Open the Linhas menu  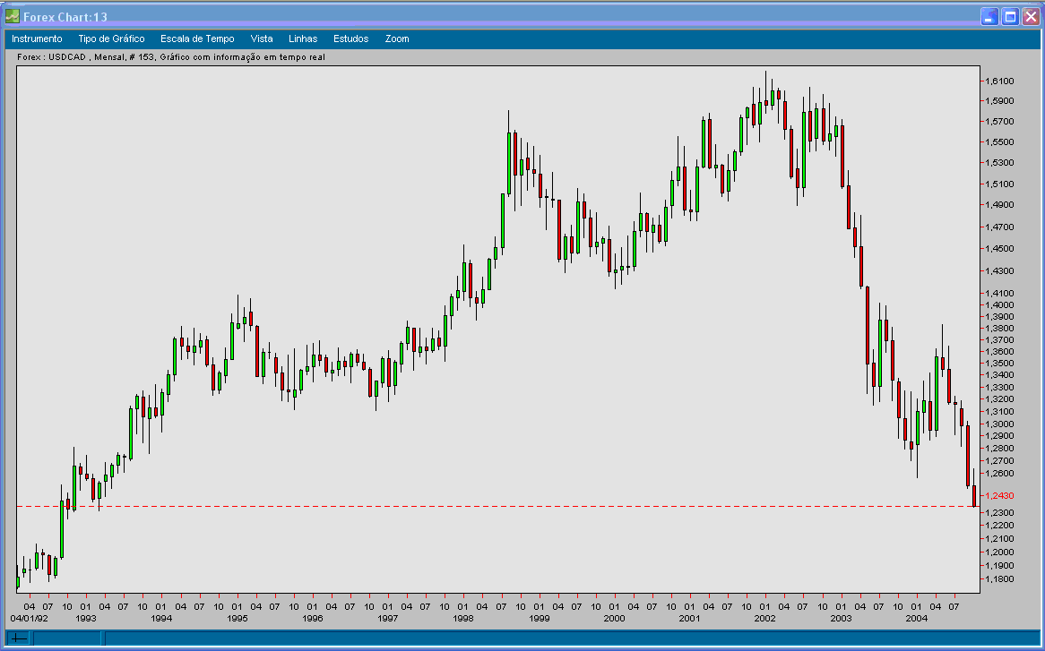(x=303, y=39)
